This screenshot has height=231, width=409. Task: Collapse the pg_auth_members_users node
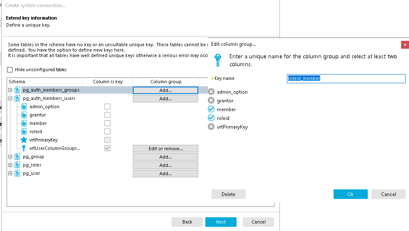[10, 99]
